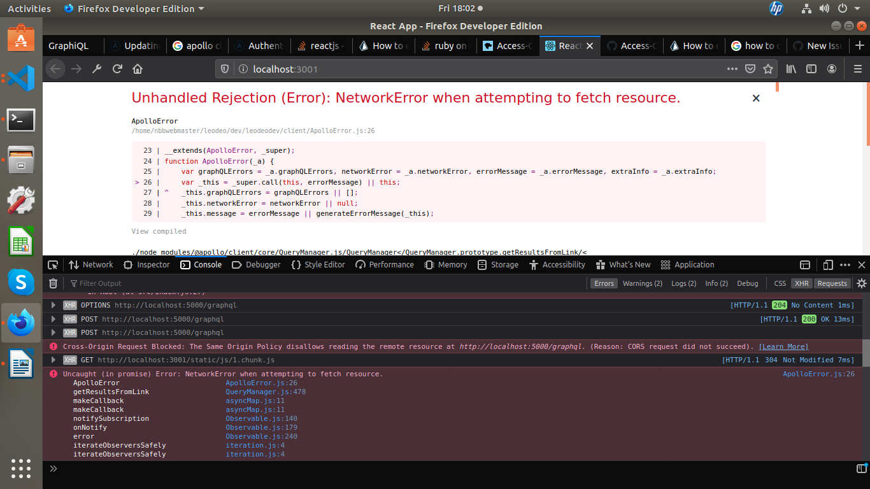This screenshot has height=489, width=870.
Task: Select the element picker tool in DevTools
Action: (53, 264)
